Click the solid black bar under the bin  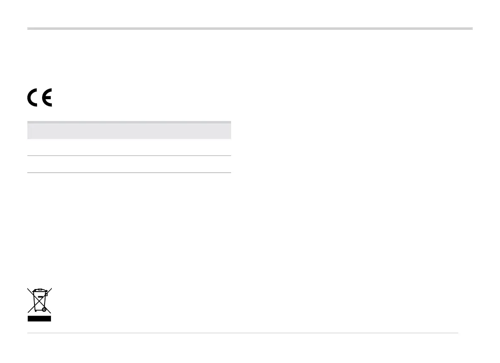pyautogui.click(x=40, y=318)
